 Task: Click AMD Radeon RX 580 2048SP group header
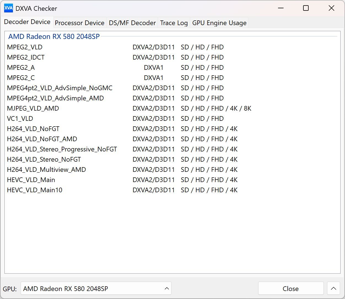[54, 36]
